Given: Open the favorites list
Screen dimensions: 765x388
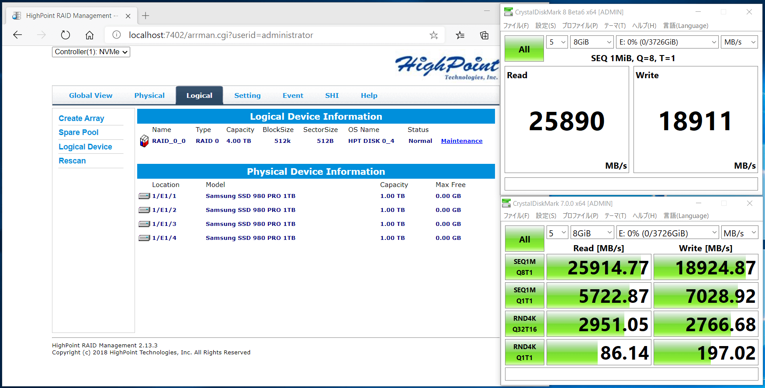Looking at the screenshot, I should [460, 35].
